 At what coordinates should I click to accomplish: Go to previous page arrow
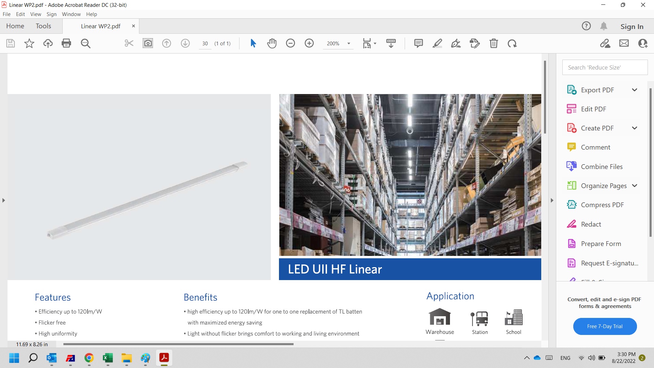click(167, 43)
